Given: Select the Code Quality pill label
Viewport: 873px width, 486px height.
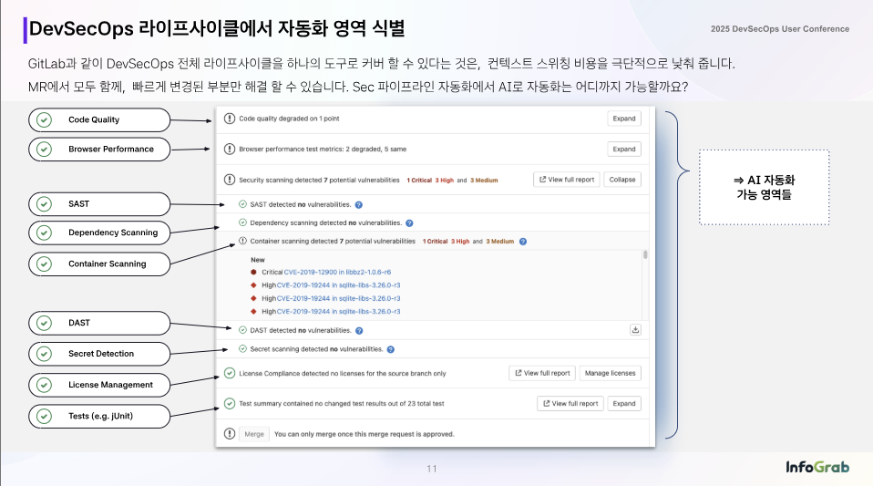Looking at the screenshot, I should point(94,119).
